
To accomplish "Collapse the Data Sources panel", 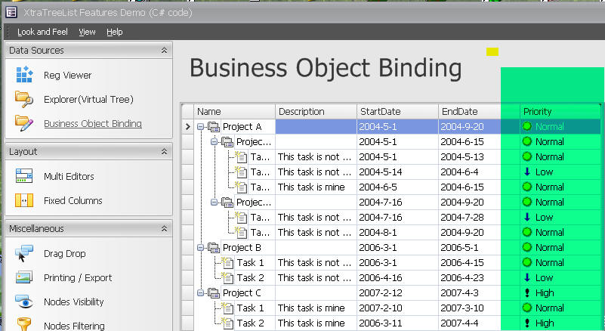I will [x=164, y=51].
